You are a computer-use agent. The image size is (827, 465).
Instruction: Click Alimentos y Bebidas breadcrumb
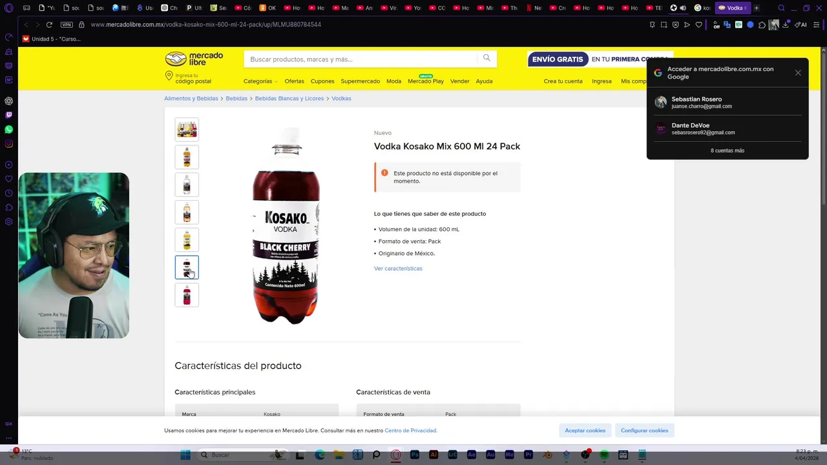pos(191,98)
